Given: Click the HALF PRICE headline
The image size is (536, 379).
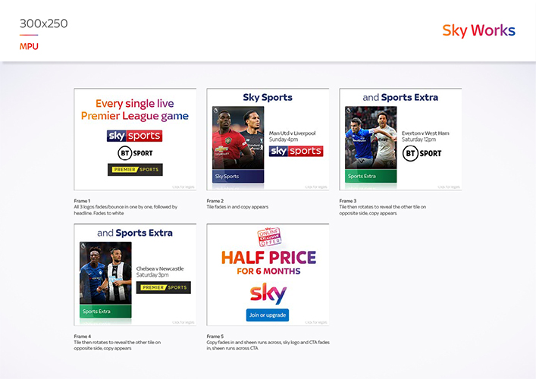Looking at the screenshot, I should (268, 258).
